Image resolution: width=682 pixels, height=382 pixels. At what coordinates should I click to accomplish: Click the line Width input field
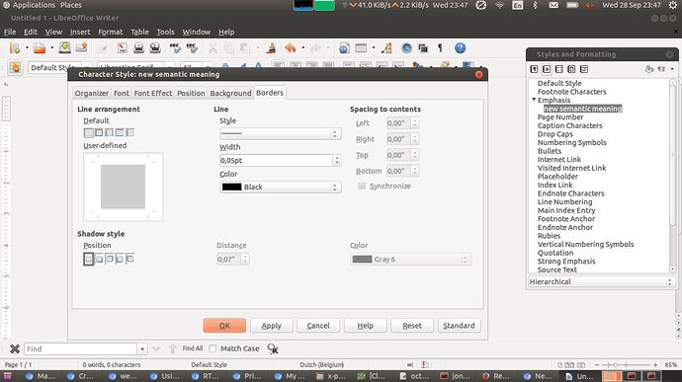[276, 160]
